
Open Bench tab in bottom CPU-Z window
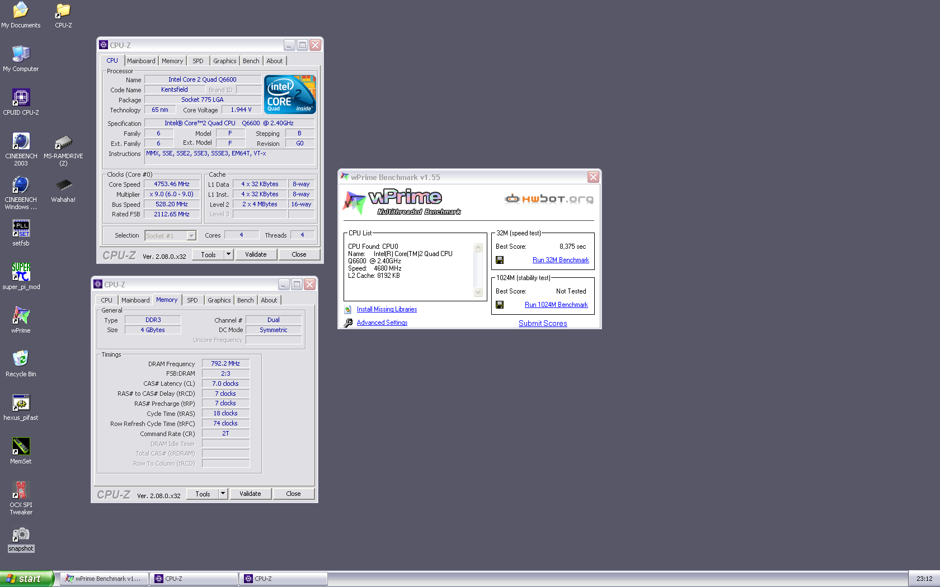[246, 300]
